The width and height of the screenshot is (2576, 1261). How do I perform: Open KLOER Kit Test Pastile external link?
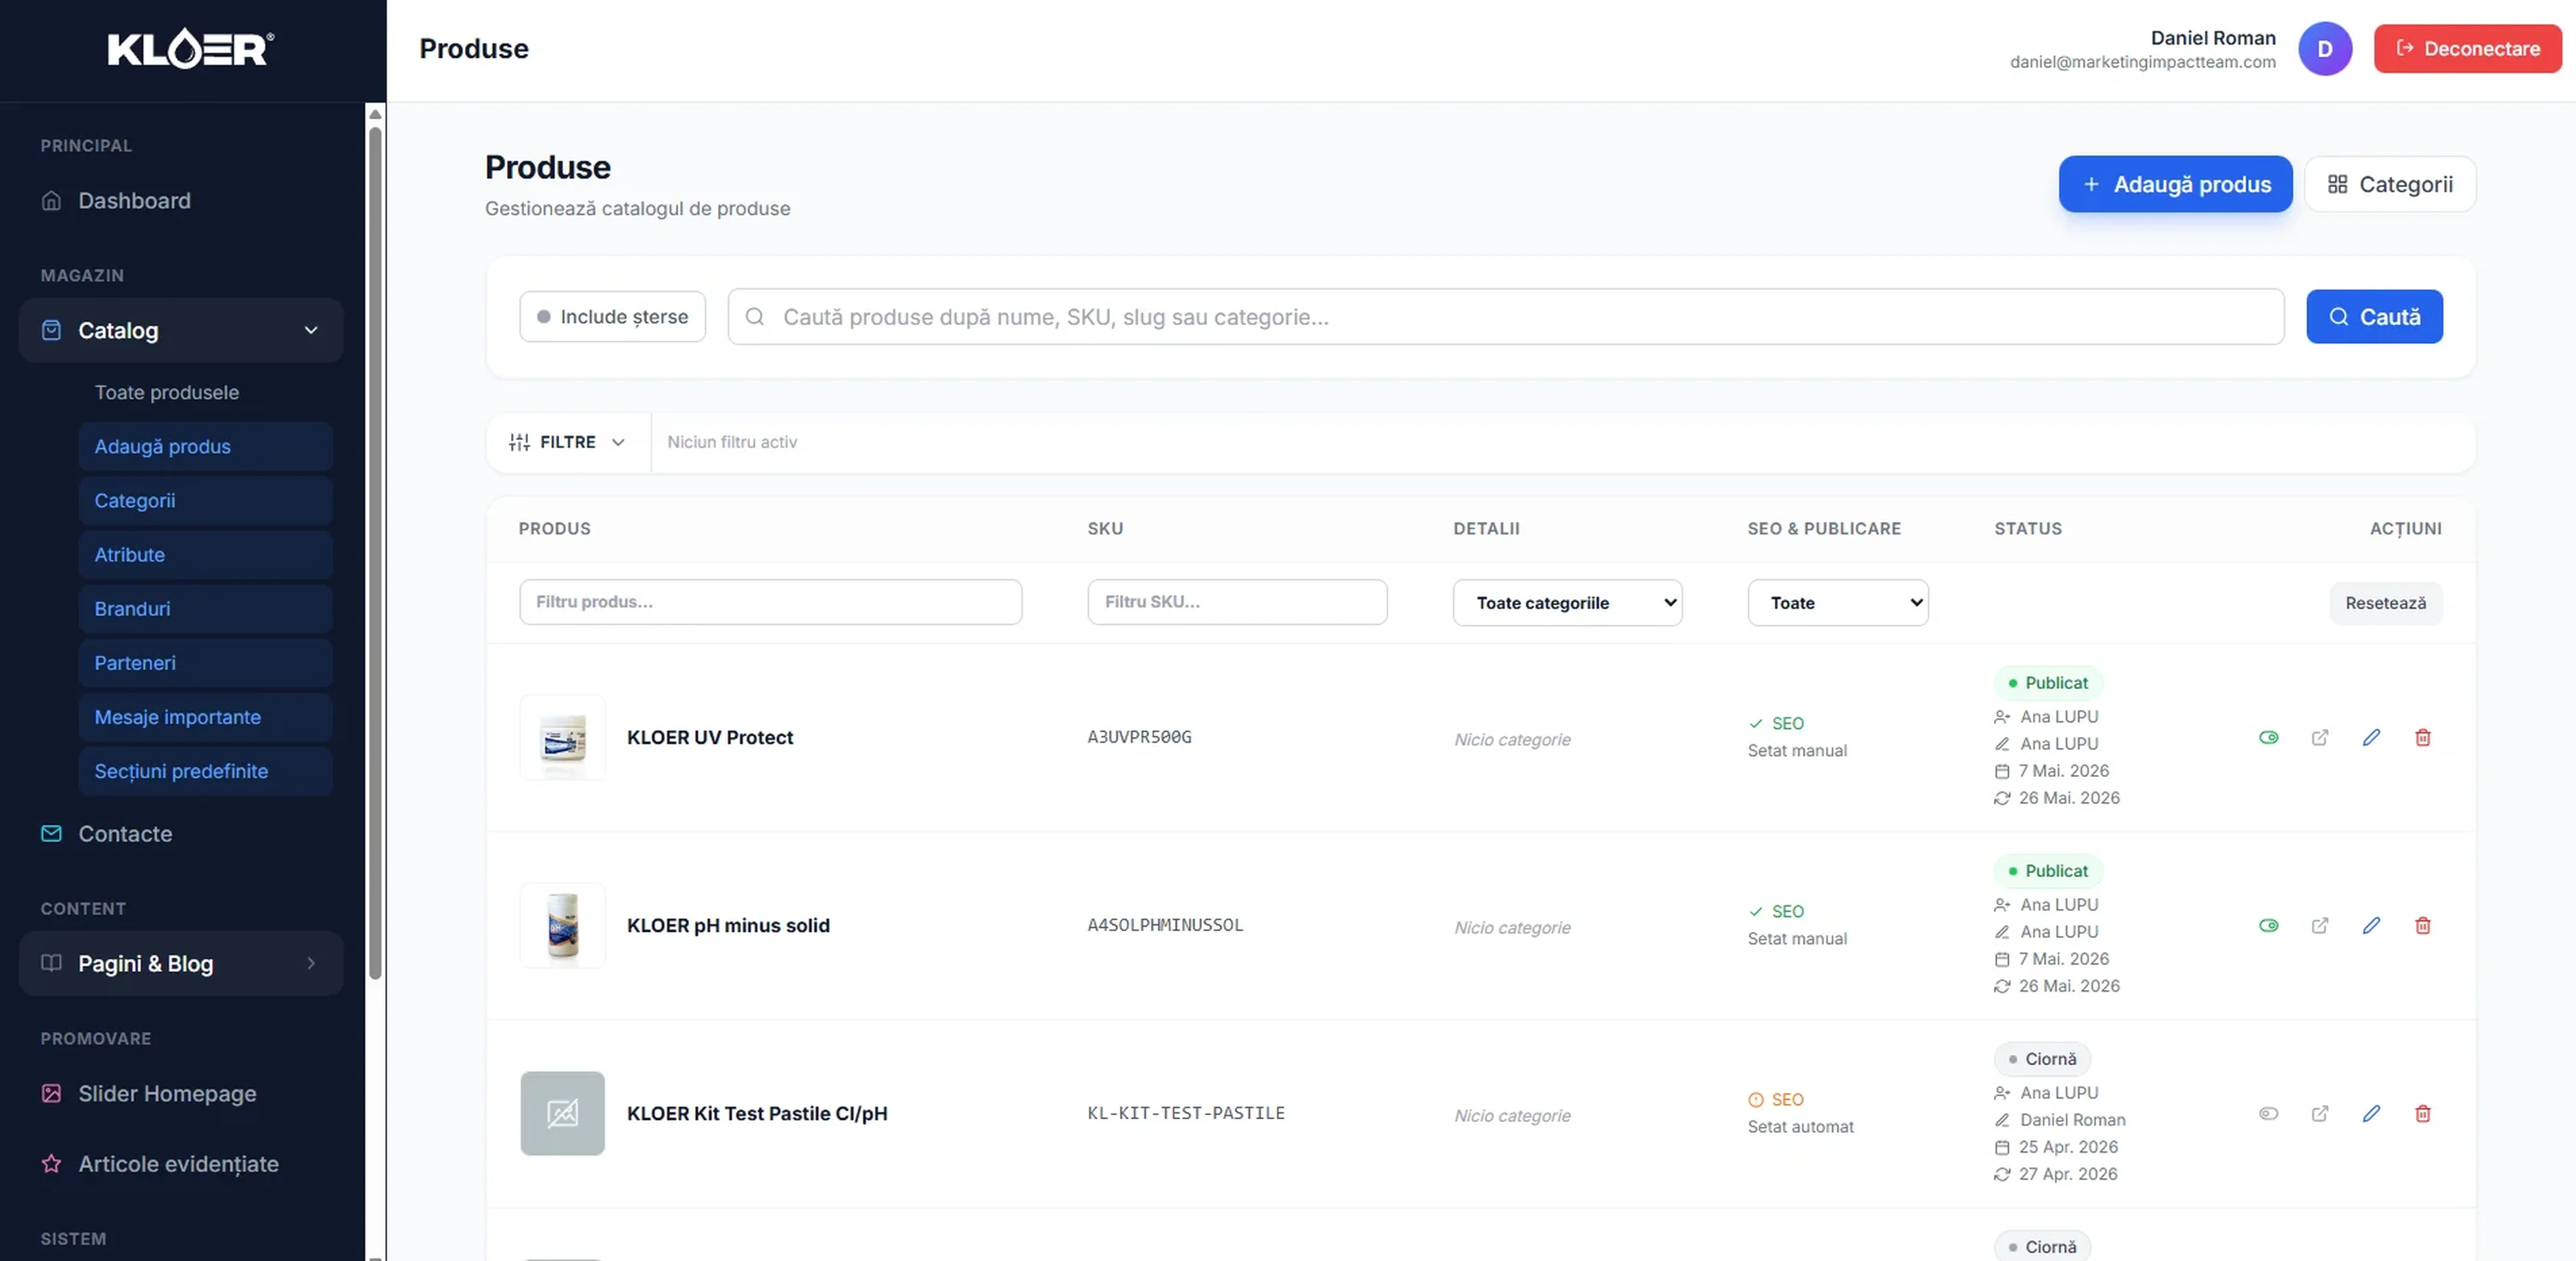[x=2320, y=1113]
